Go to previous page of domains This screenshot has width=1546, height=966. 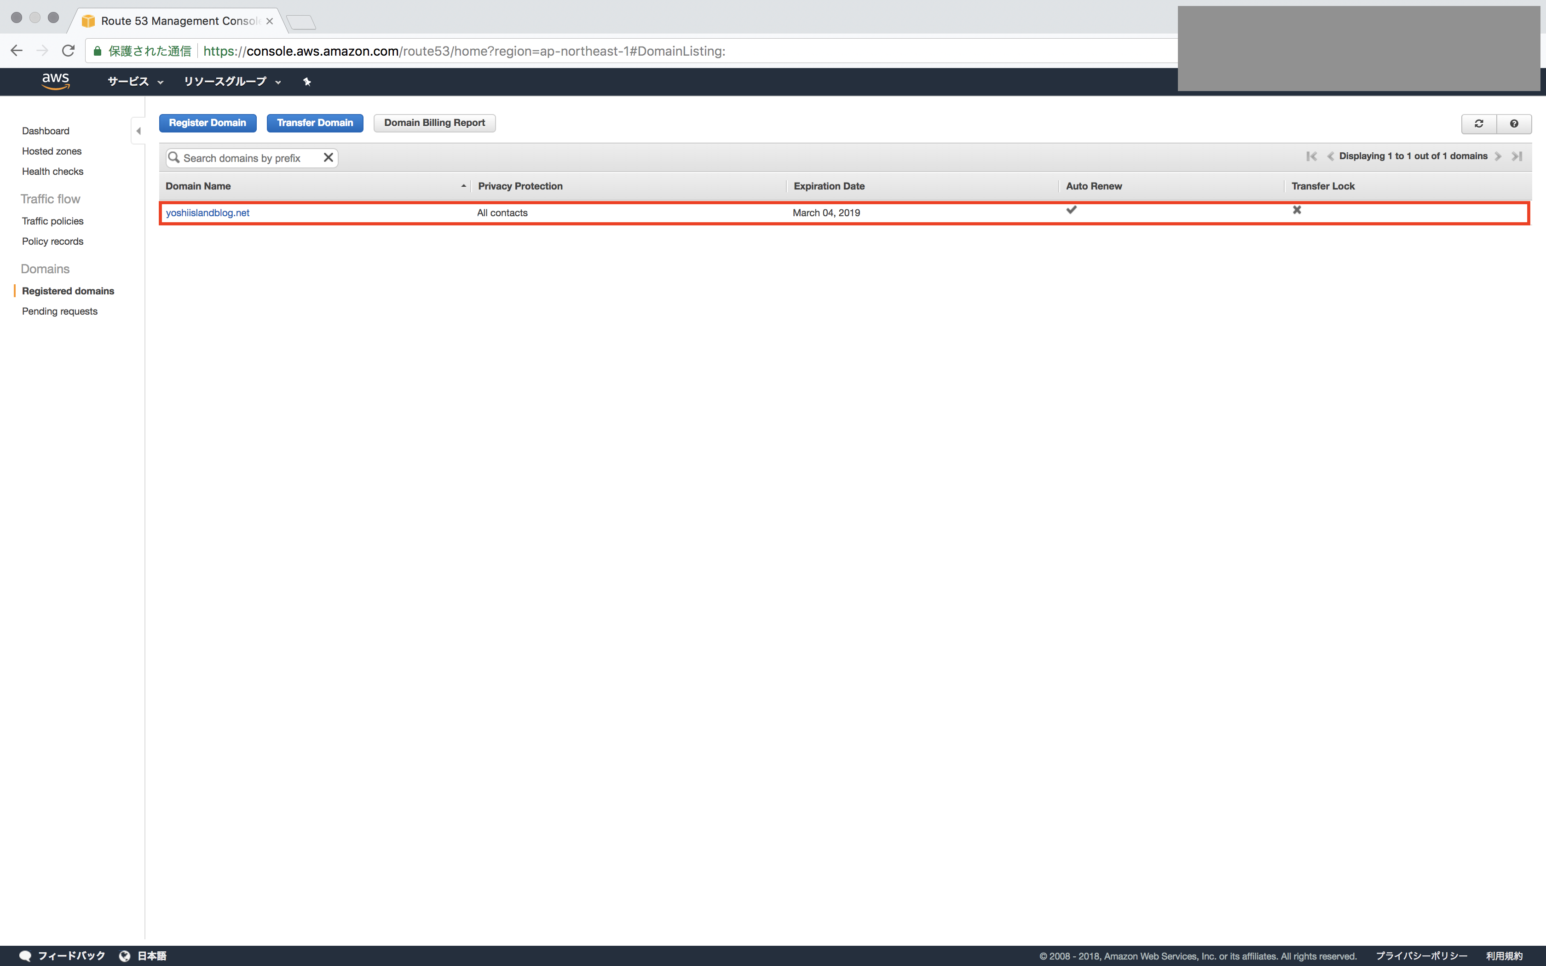1330,156
